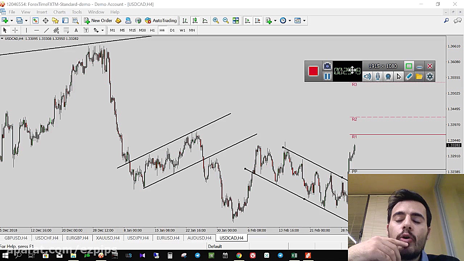Switch to the AUDUSD,H4 chart tab
The image size is (464, 261).
click(x=199, y=238)
